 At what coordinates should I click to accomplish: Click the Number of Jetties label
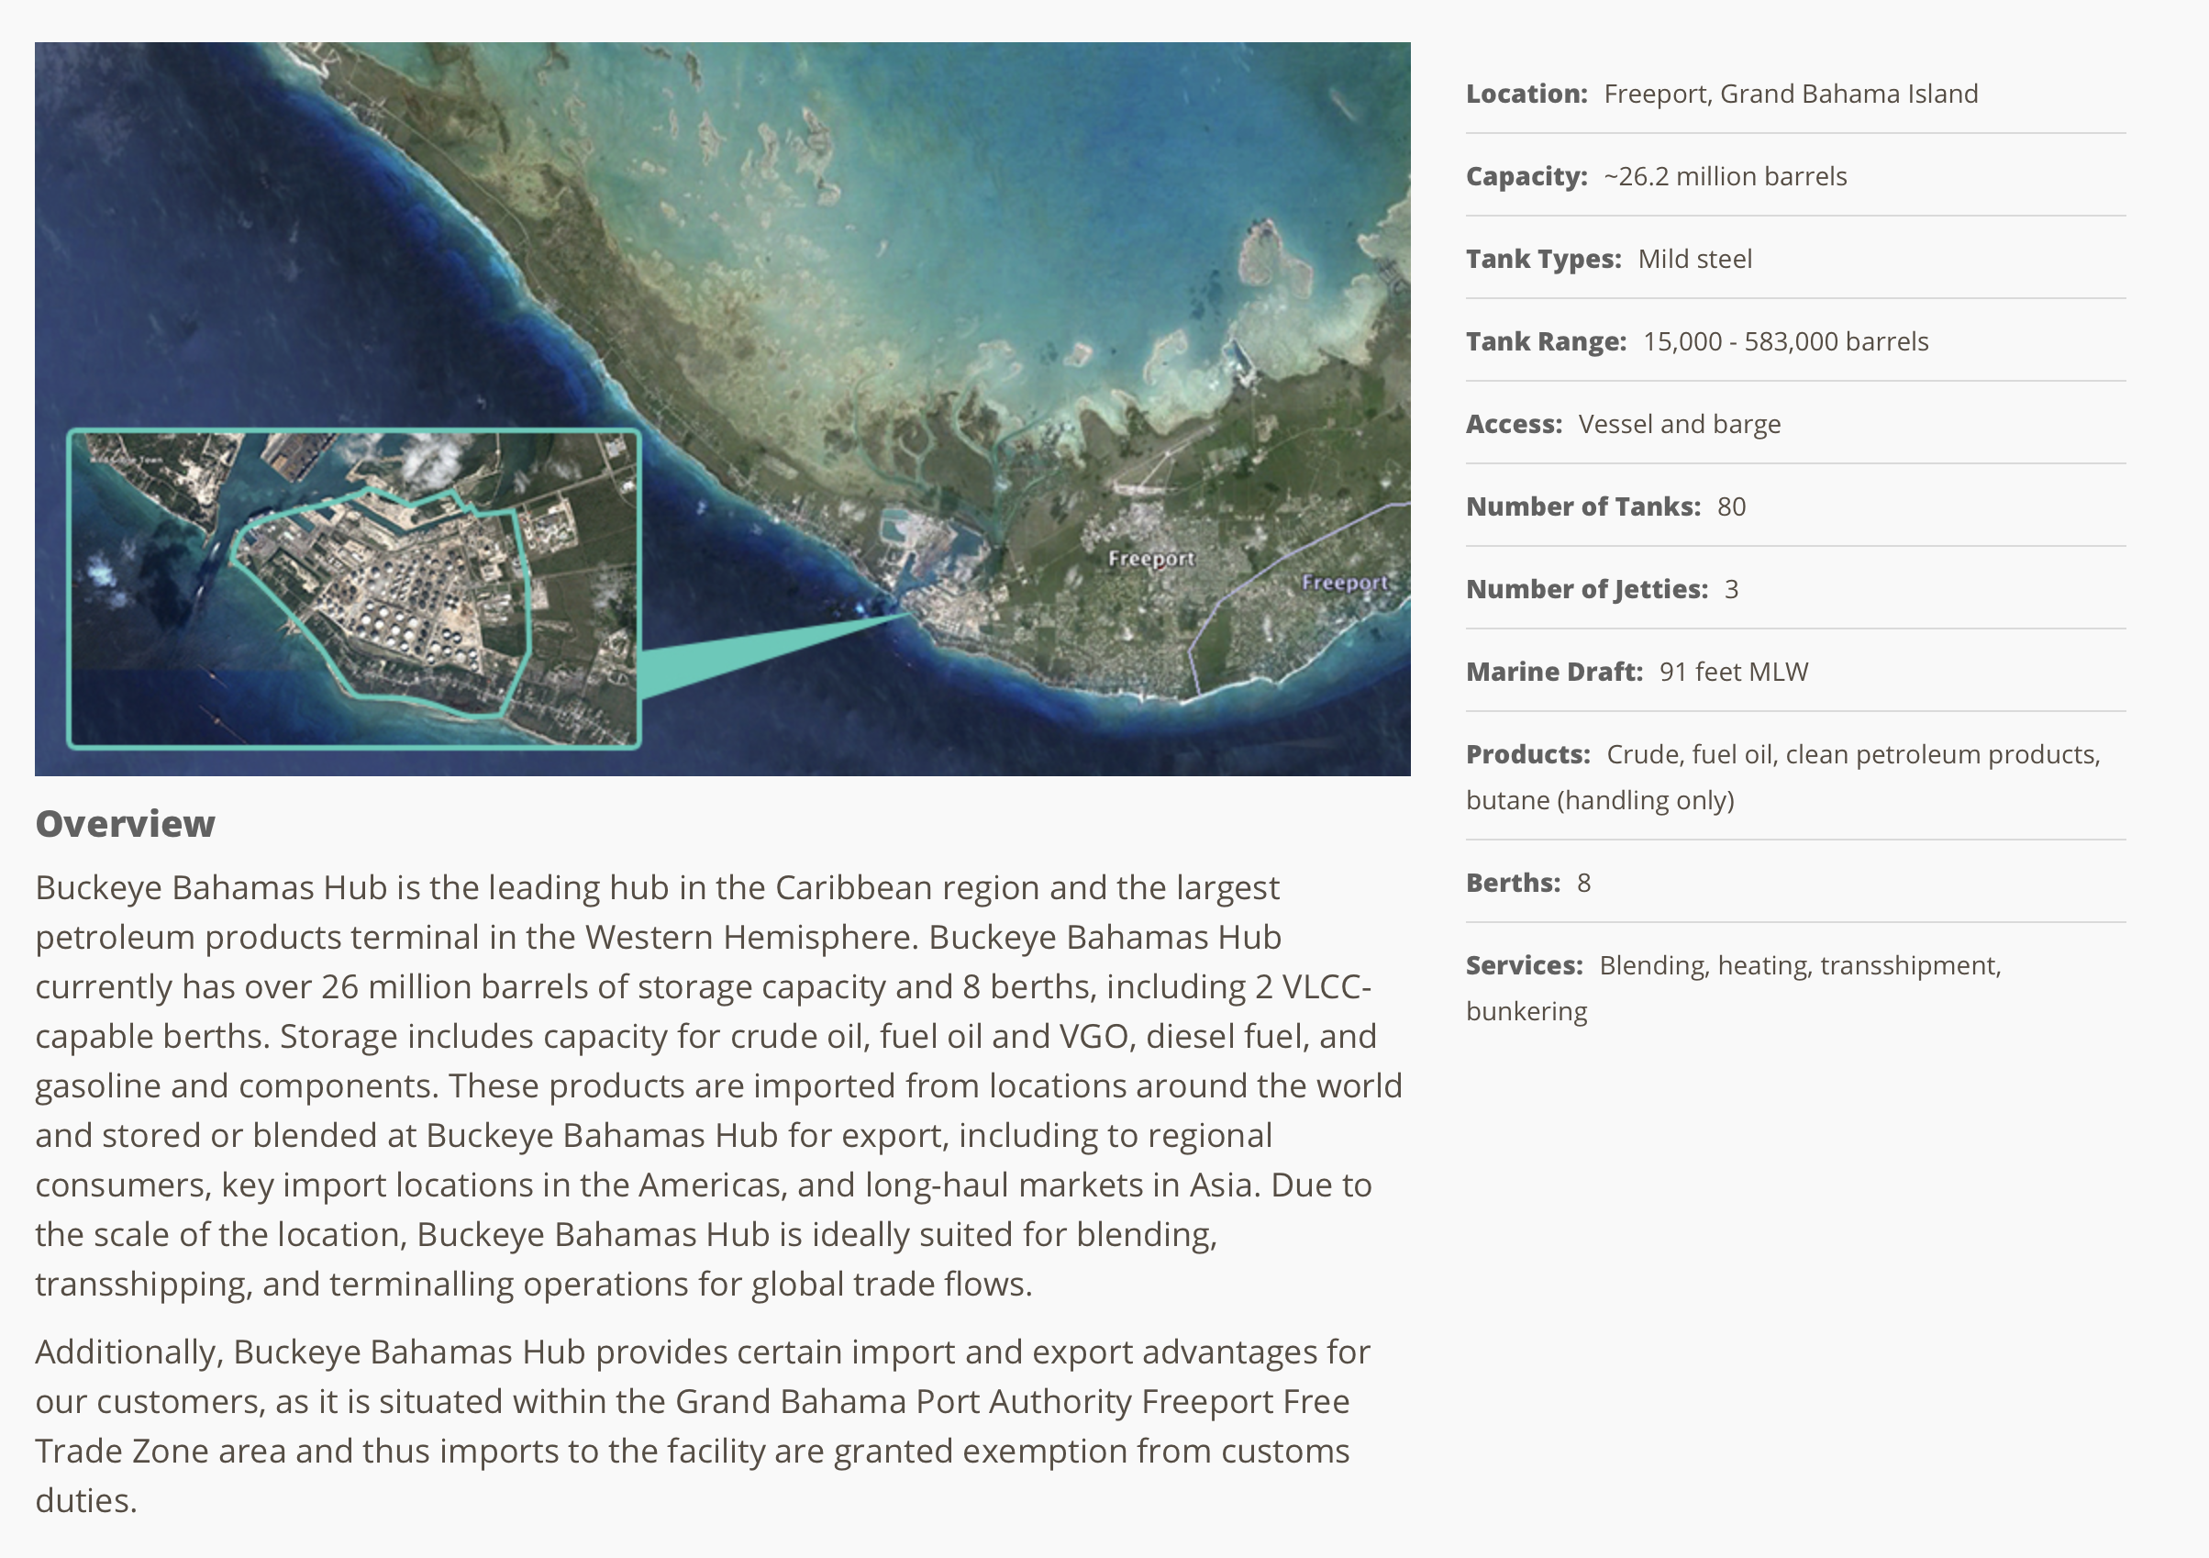click(x=1587, y=589)
